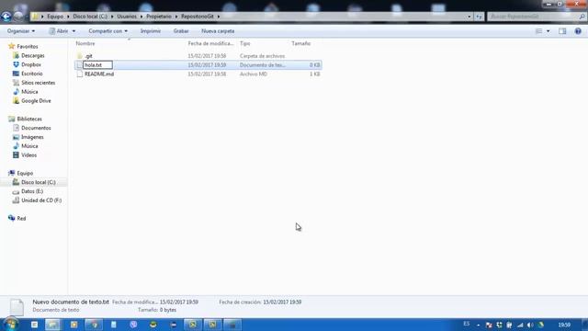This screenshot has width=588, height=331.
Task: Sort by Fecha de modificación column
Action: [x=210, y=43]
